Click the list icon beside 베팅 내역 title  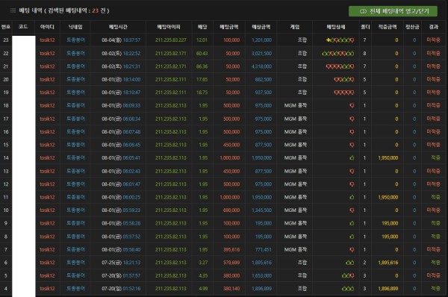click(x=13, y=10)
